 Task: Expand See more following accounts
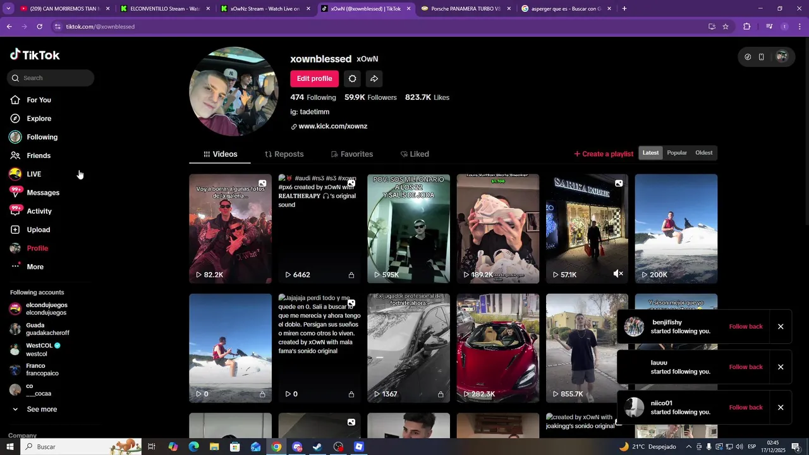coord(42,409)
